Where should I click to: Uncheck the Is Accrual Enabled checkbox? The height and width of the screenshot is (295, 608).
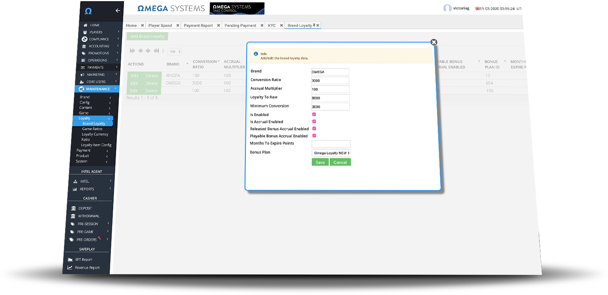pyautogui.click(x=314, y=121)
